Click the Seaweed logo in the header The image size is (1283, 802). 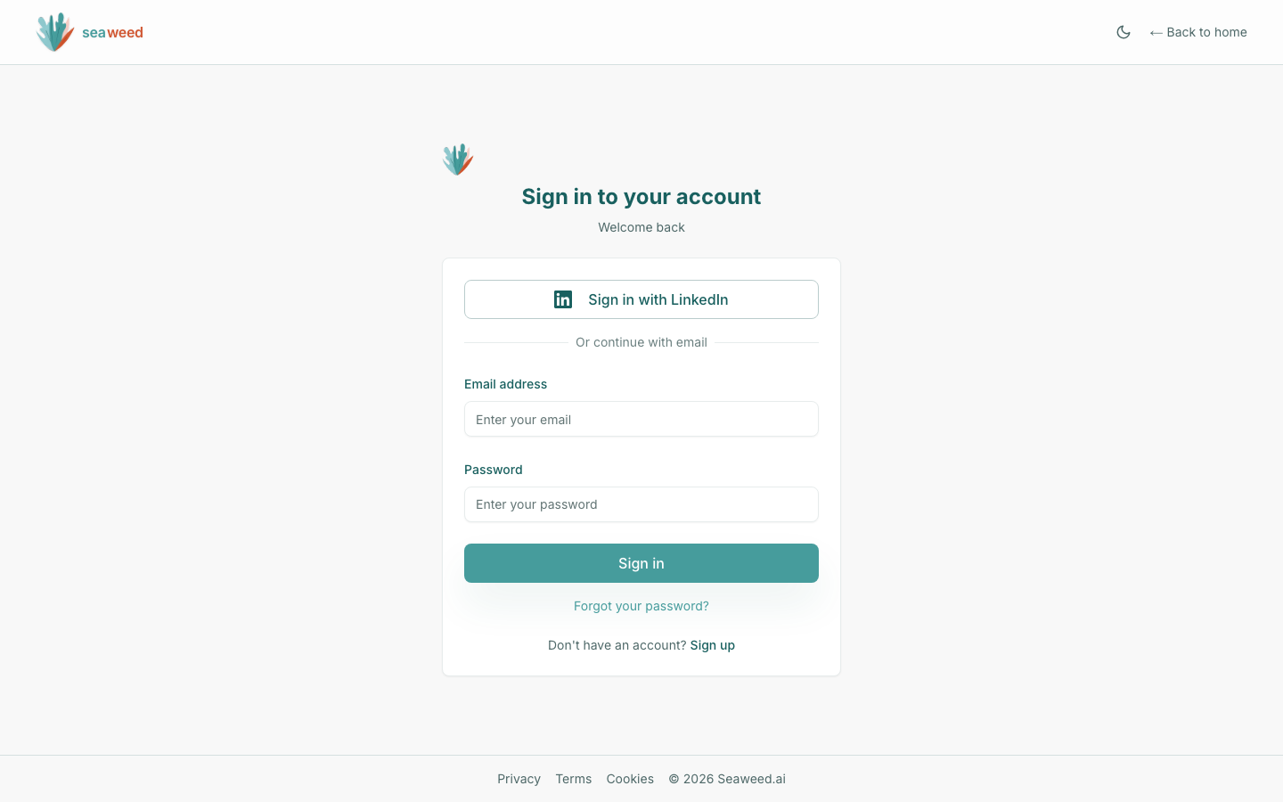pos(89,32)
